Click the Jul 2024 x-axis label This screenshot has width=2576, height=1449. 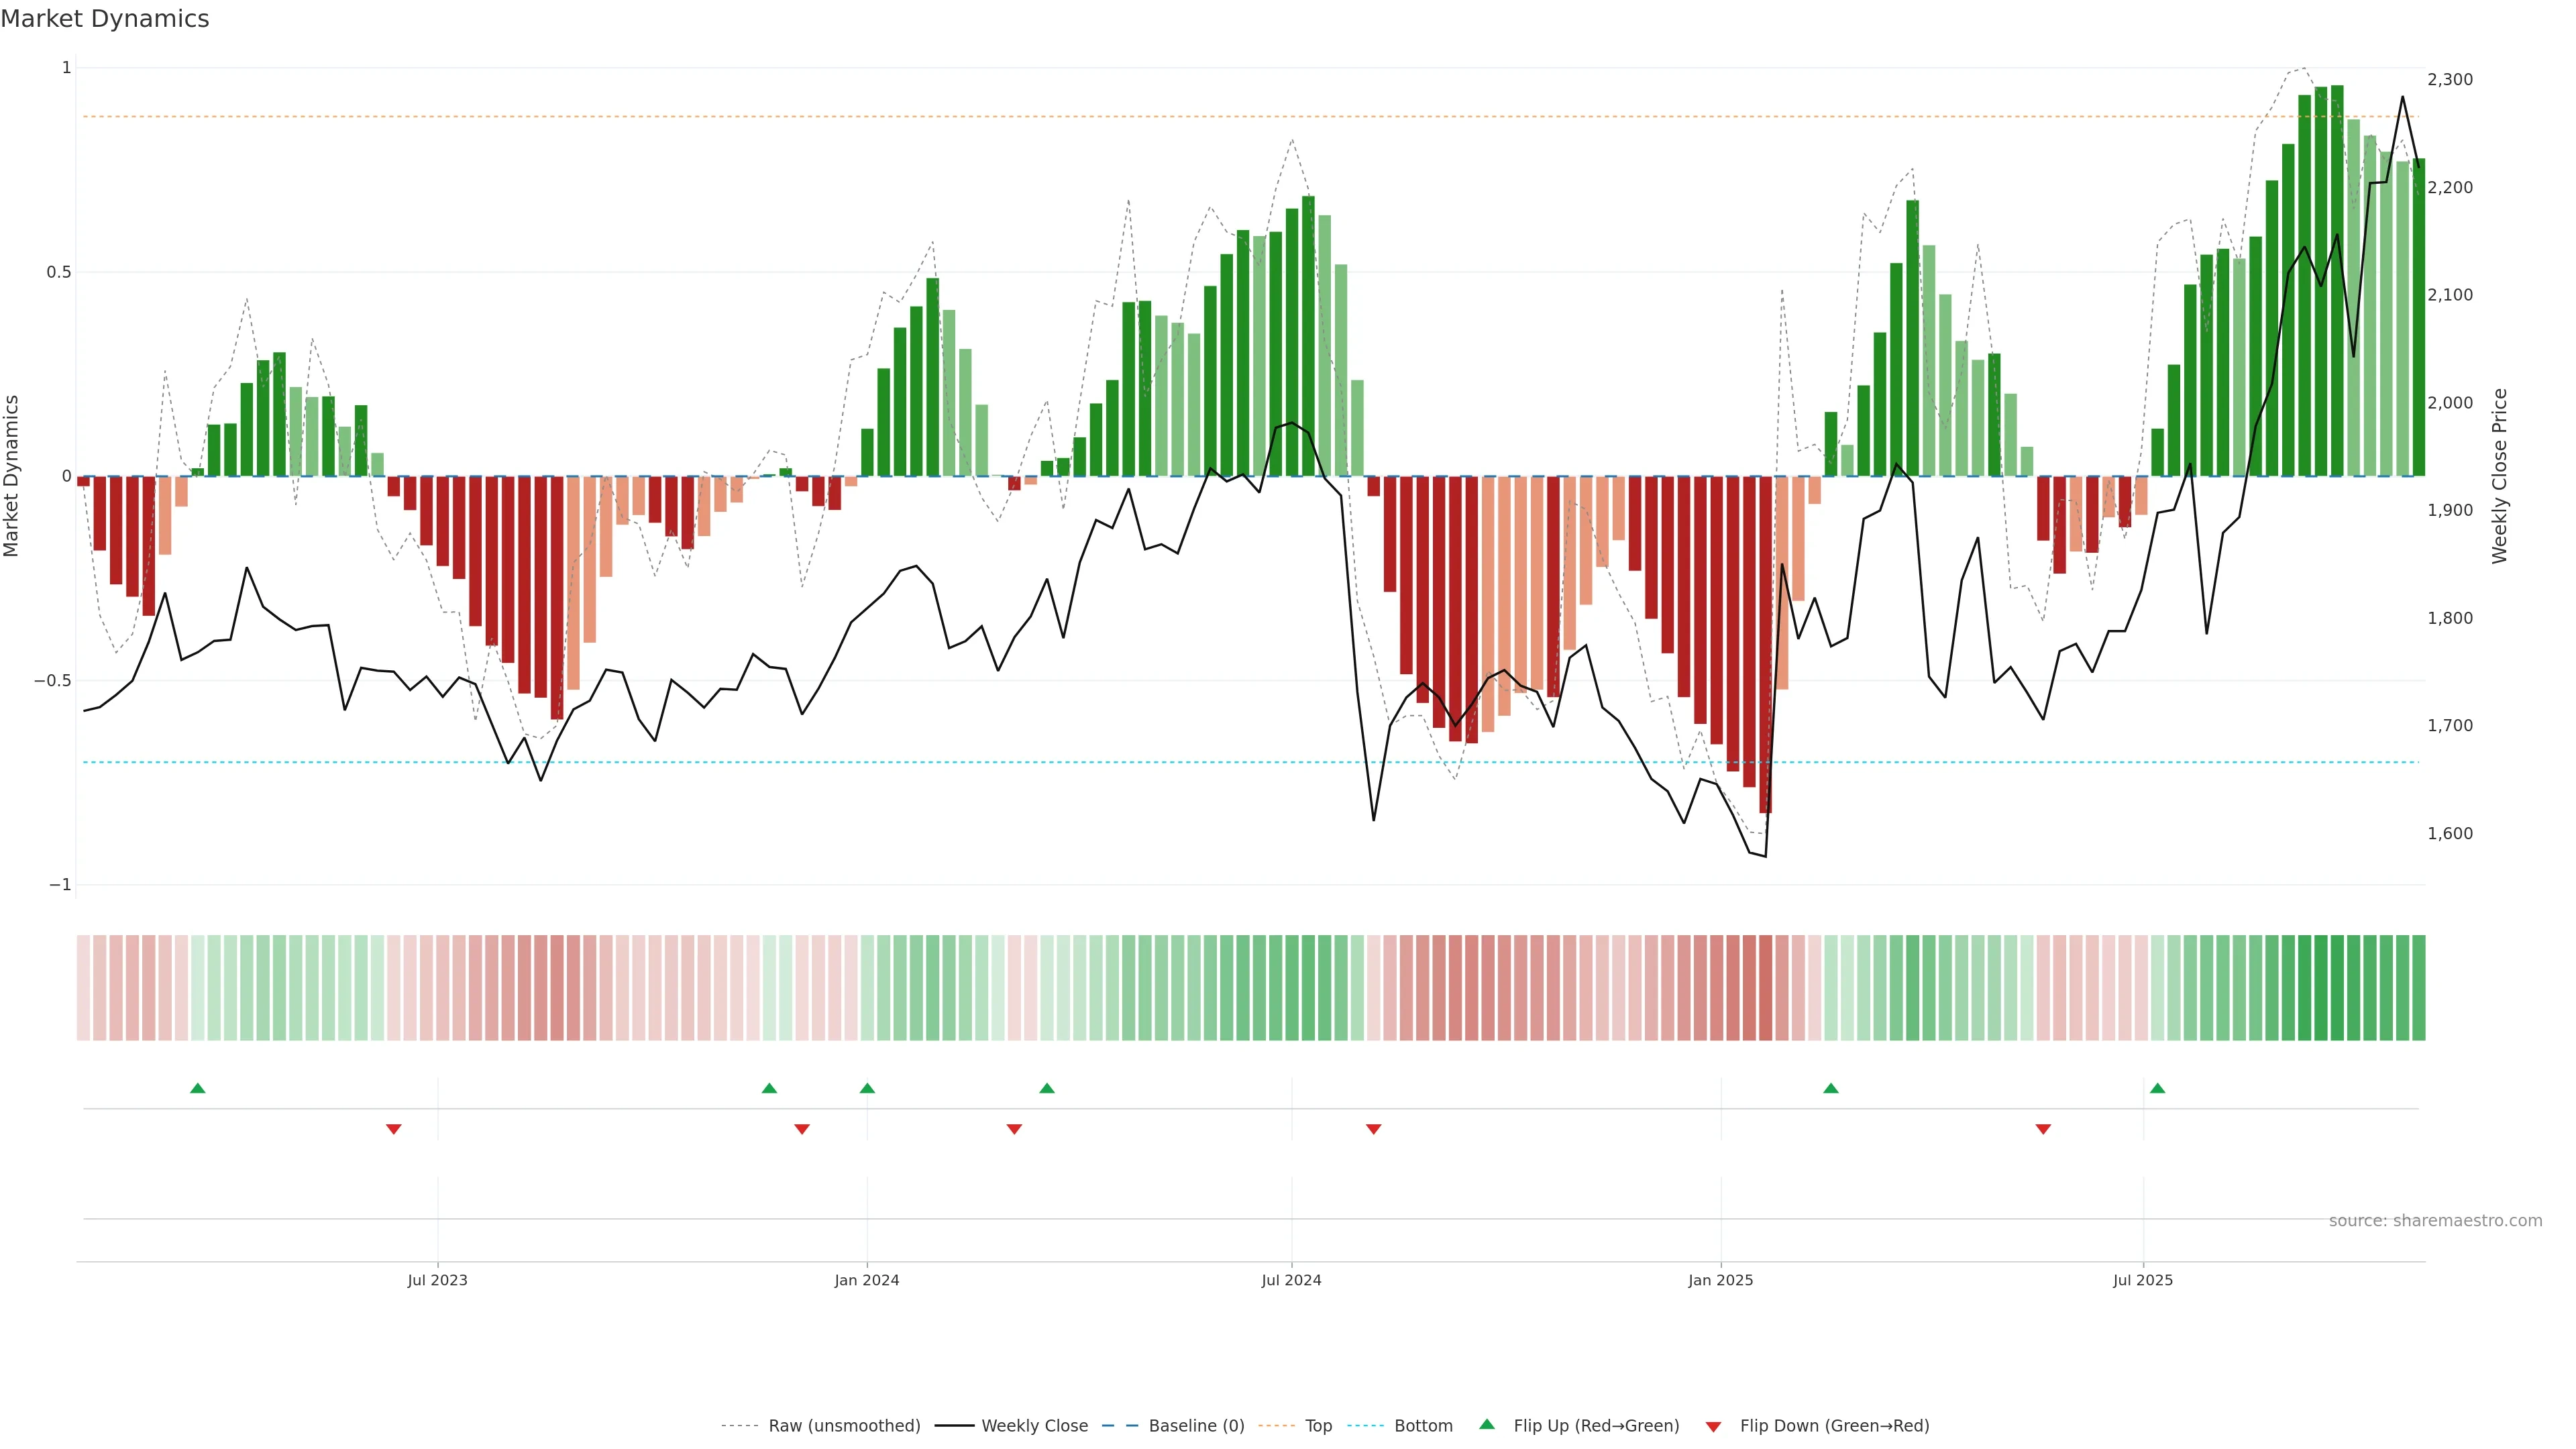click(1291, 1280)
